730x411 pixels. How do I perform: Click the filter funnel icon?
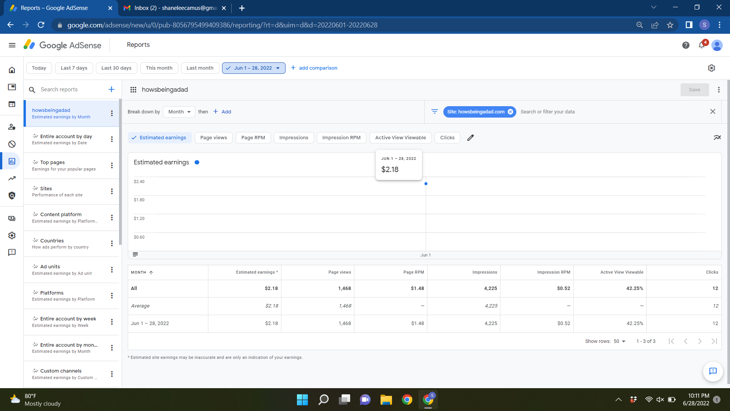tap(435, 112)
